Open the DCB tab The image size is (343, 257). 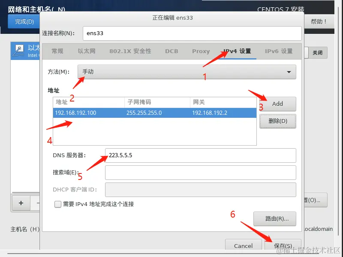(x=171, y=51)
